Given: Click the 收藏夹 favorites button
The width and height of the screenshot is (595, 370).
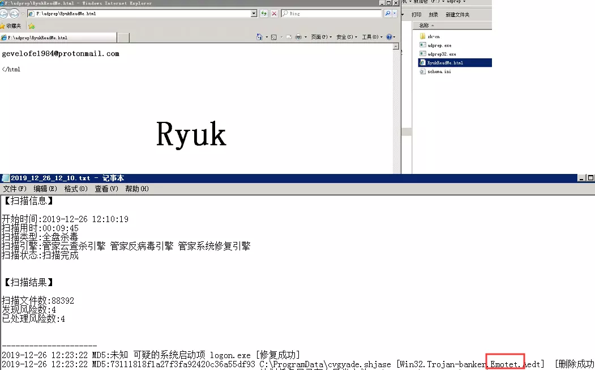Looking at the screenshot, I should 11,25.
